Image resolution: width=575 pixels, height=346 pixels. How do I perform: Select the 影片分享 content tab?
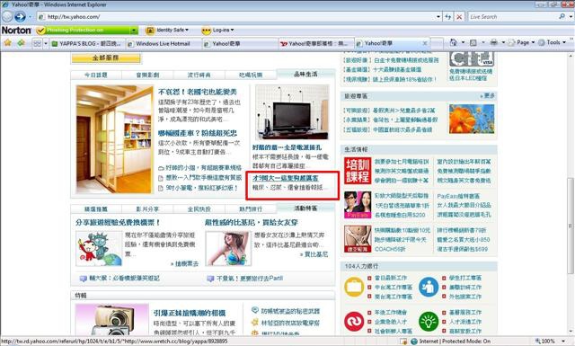click(x=147, y=208)
